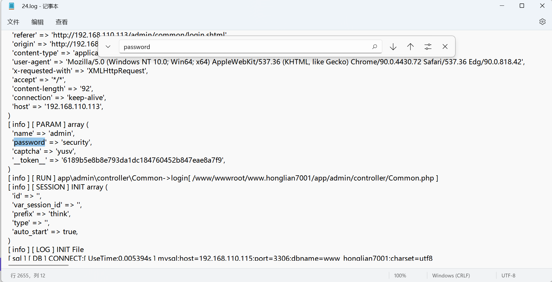
Task: Click line and column position 行 2655
Action: click(x=28, y=275)
